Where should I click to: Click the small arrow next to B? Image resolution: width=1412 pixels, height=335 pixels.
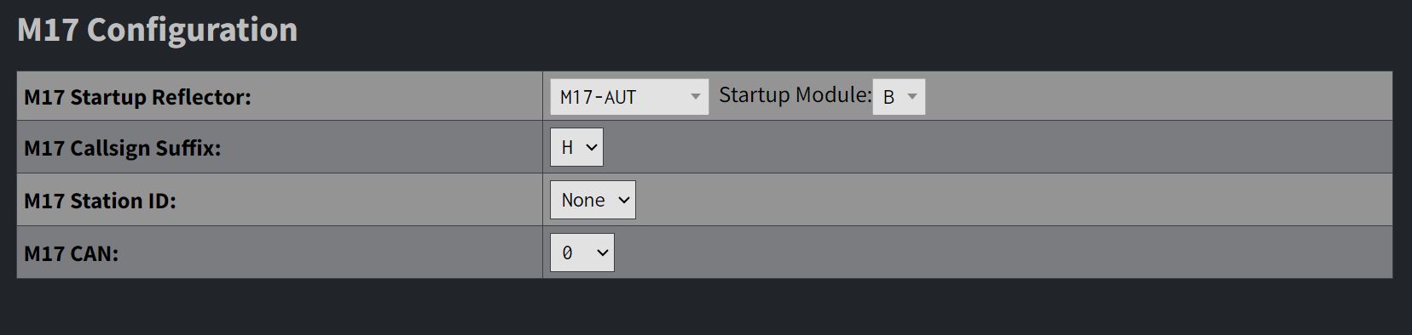pyautogui.click(x=911, y=97)
